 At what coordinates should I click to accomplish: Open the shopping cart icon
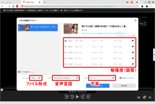pos(127,2)
